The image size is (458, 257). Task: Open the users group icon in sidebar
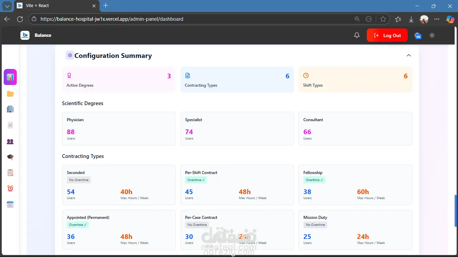point(10,142)
